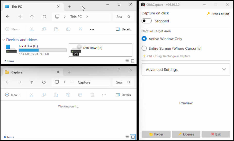Go forward in the Capture window

[x=20, y=82]
